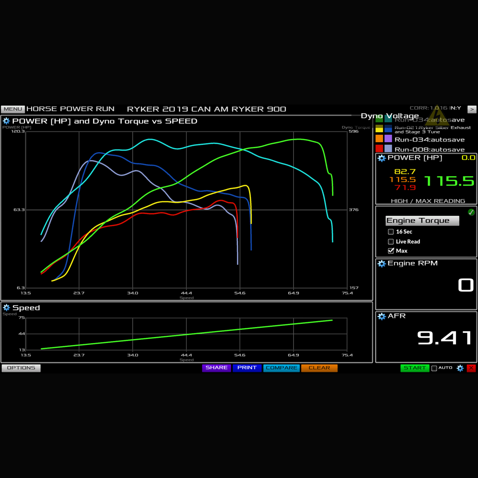Click the bright green power curve peak
The height and width of the screenshot is (478, 478).
tap(299, 139)
